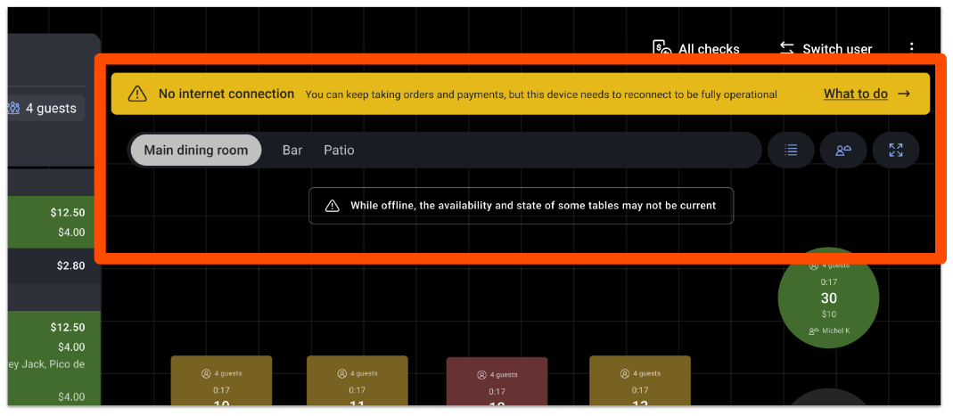Click the arrow beside What to do
This screenshot has height=416, width=953.
[904, 94]
